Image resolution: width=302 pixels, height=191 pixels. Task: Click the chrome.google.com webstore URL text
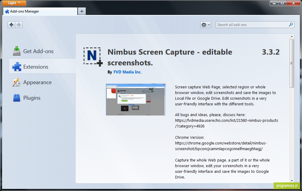click(221, 146)
